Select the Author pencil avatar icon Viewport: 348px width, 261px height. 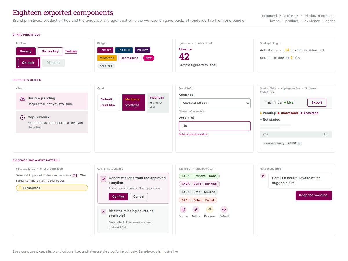point(196,210)
